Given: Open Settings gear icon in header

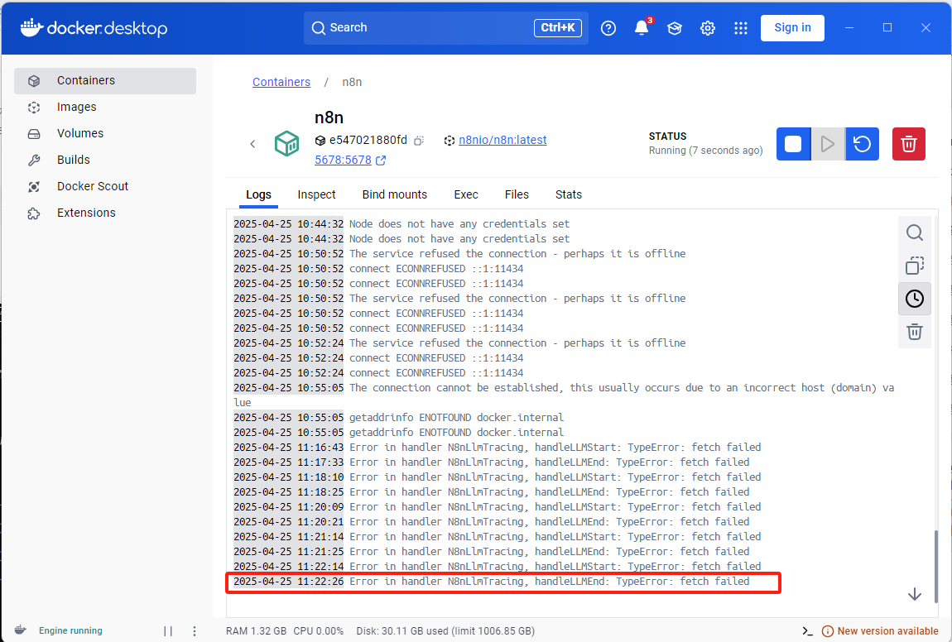Looking at the screenshot, I should 707,28.
